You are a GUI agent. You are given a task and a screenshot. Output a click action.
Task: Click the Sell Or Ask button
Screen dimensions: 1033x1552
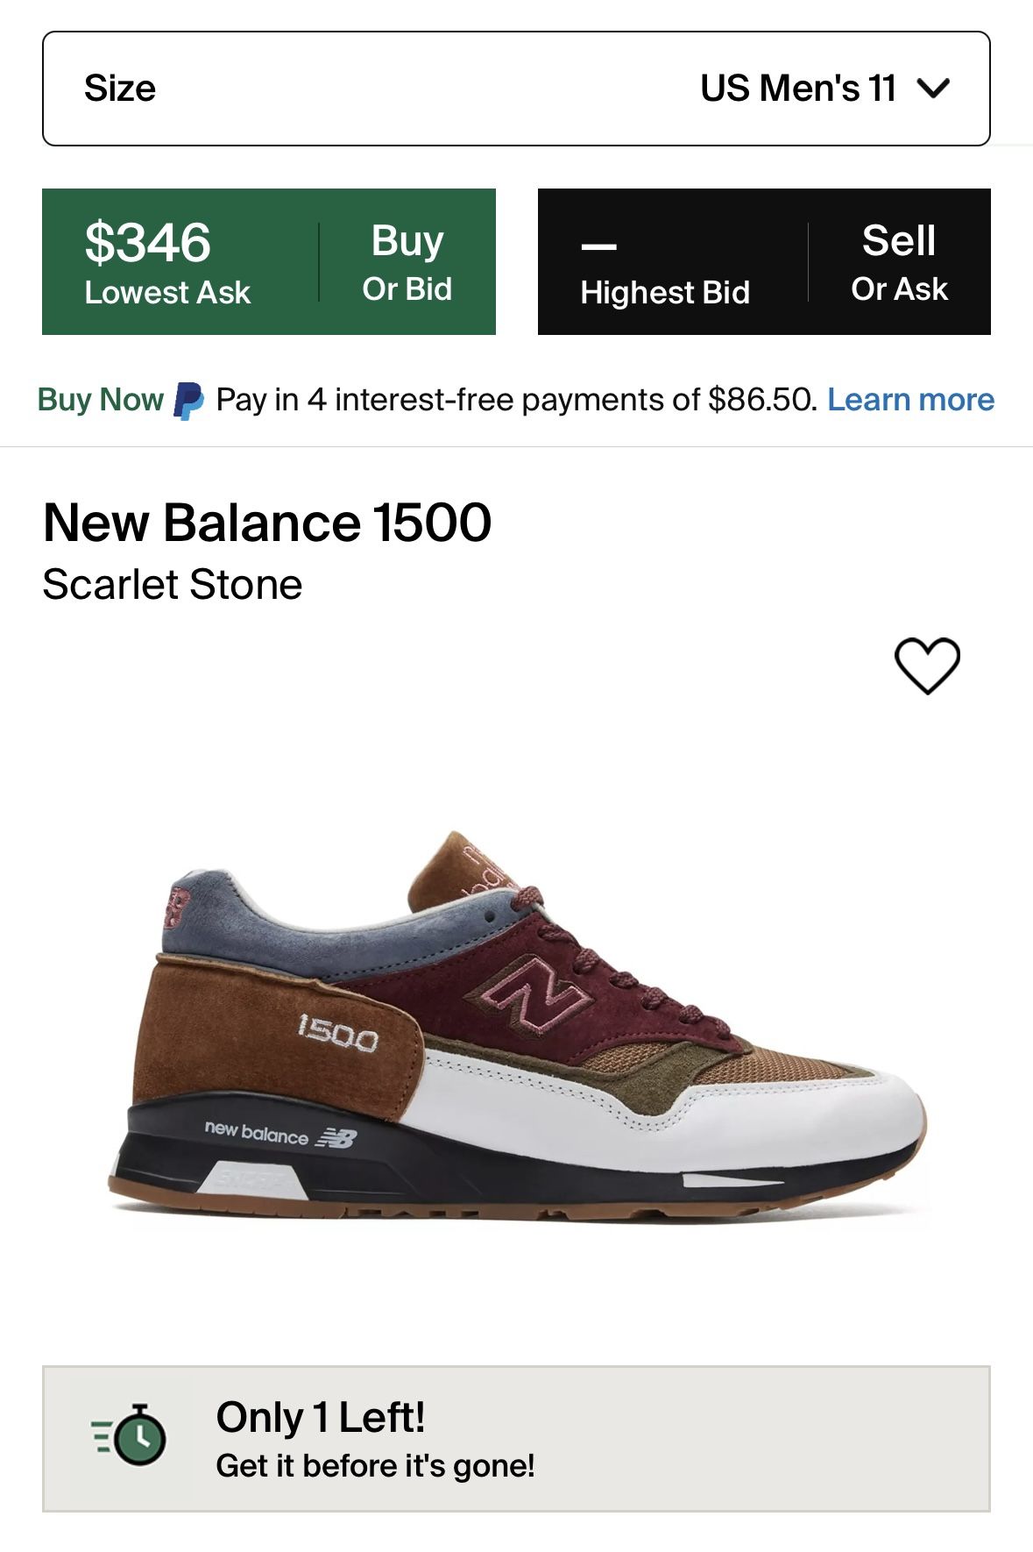click(898, 260)
